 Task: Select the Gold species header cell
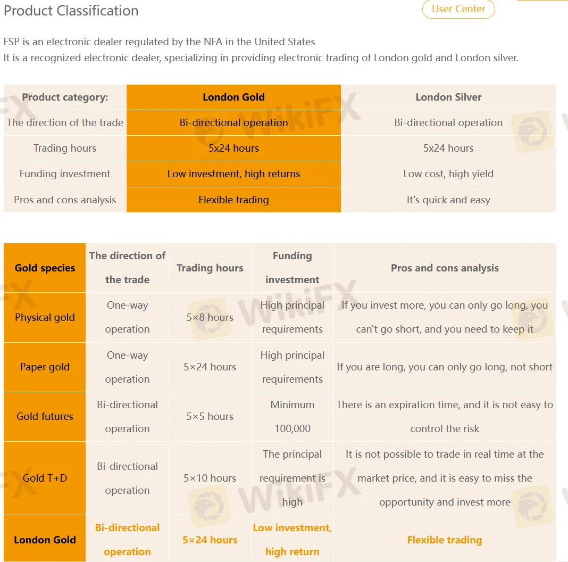[45, 268]
